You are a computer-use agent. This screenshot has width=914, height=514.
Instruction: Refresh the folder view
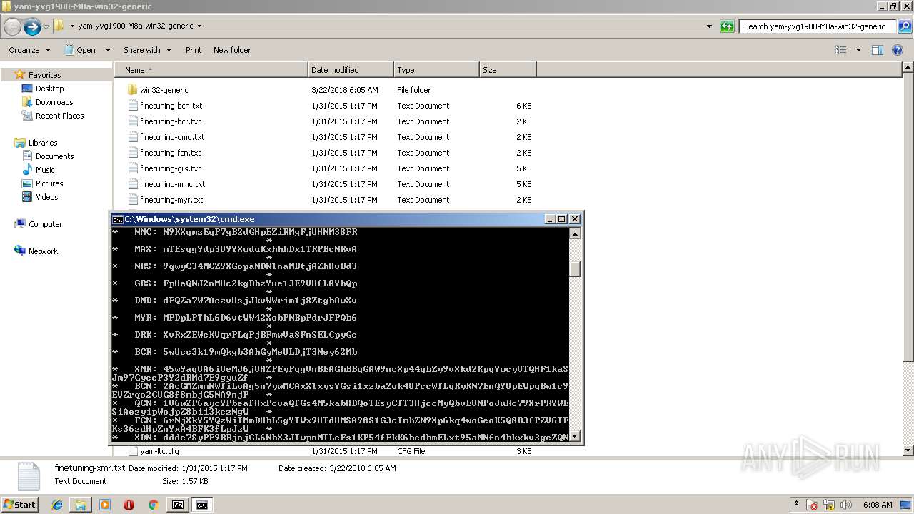(727, 26)
